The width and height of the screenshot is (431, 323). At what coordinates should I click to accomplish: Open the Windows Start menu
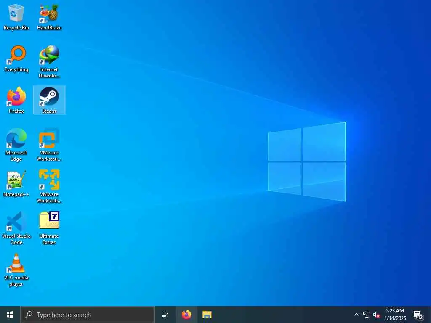(10, 315)
